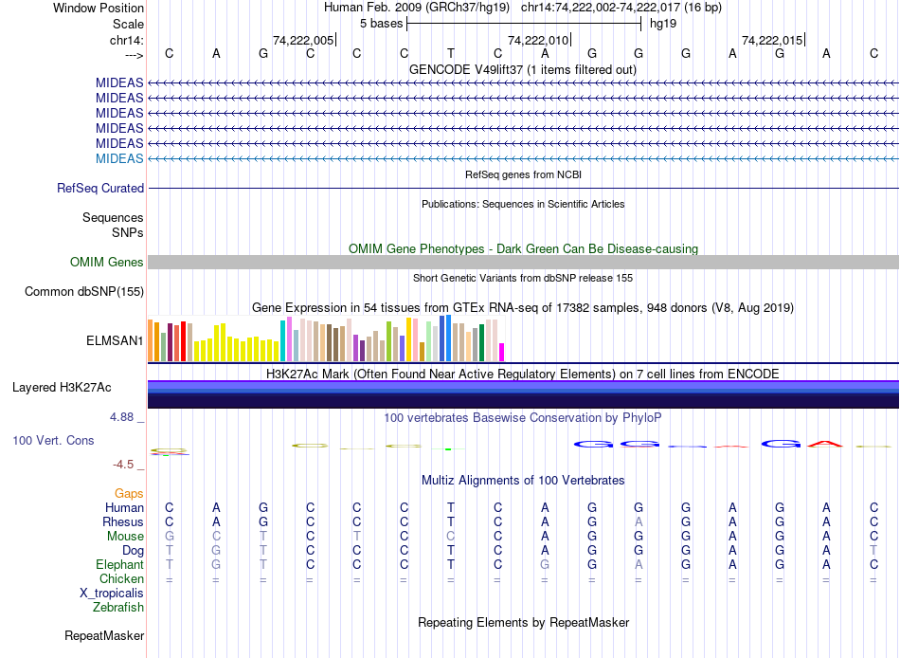900x658 pixels.
Task: Click the Scale label in the ruler
Action: pyautogui.click(x=128, y=24)
